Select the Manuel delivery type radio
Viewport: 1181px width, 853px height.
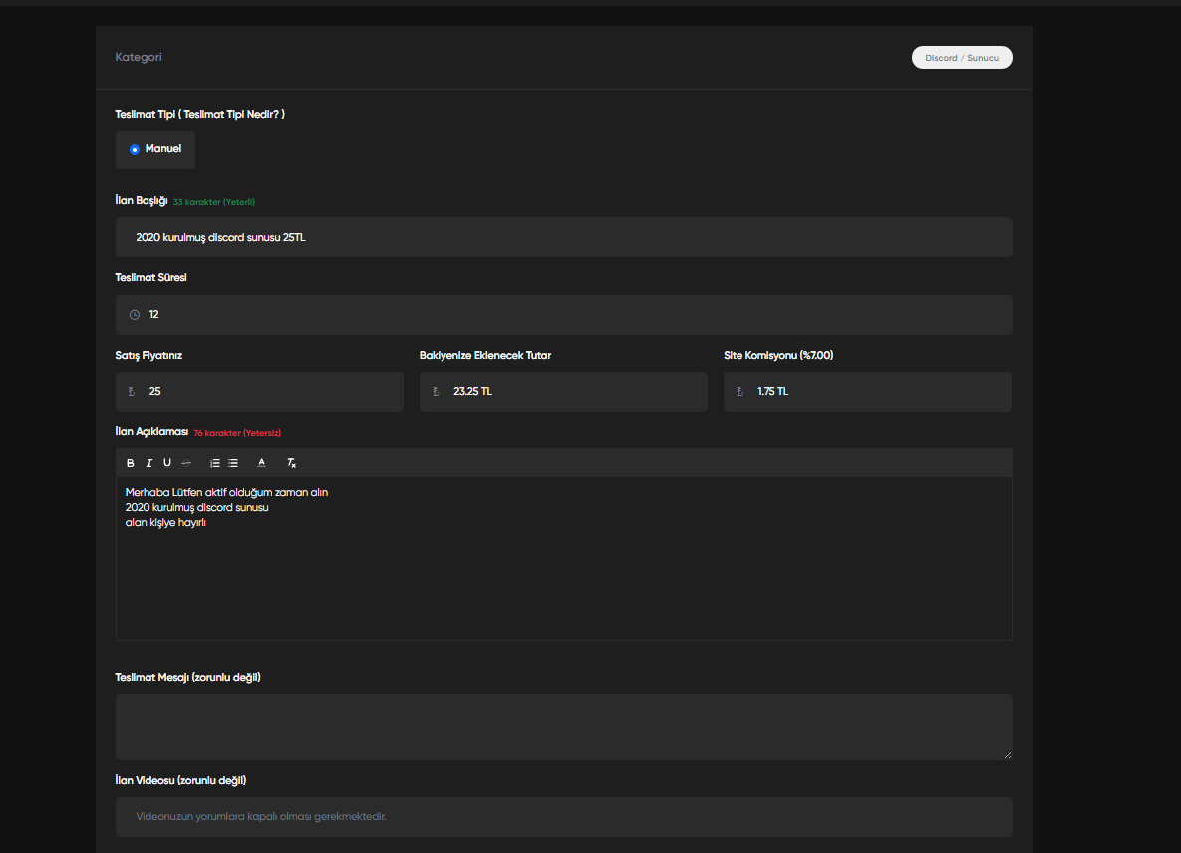[x=135, y=149]
